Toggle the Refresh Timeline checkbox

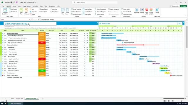(x=72, y=14)
